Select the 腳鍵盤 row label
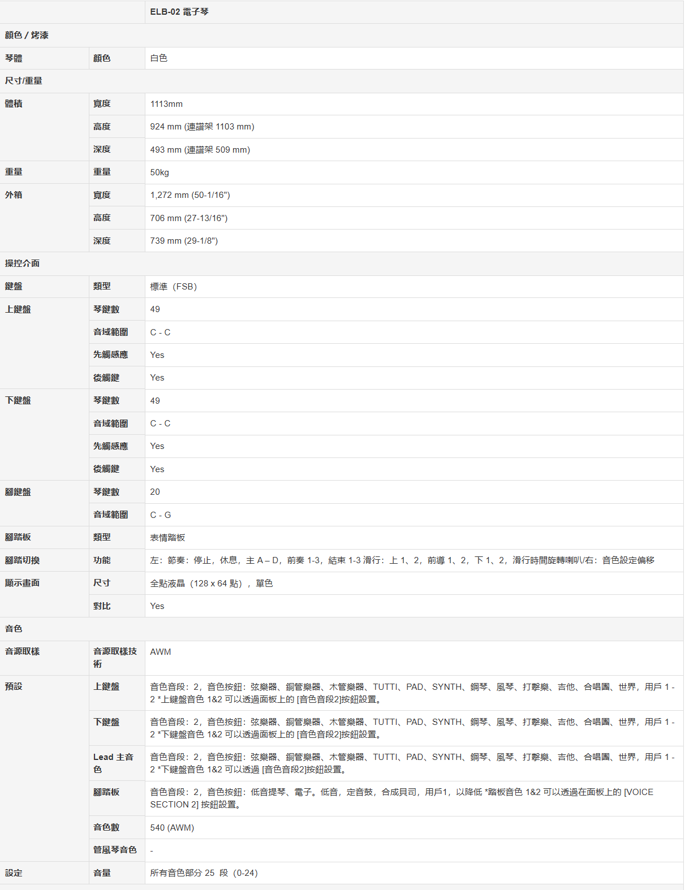 (18, 492)
